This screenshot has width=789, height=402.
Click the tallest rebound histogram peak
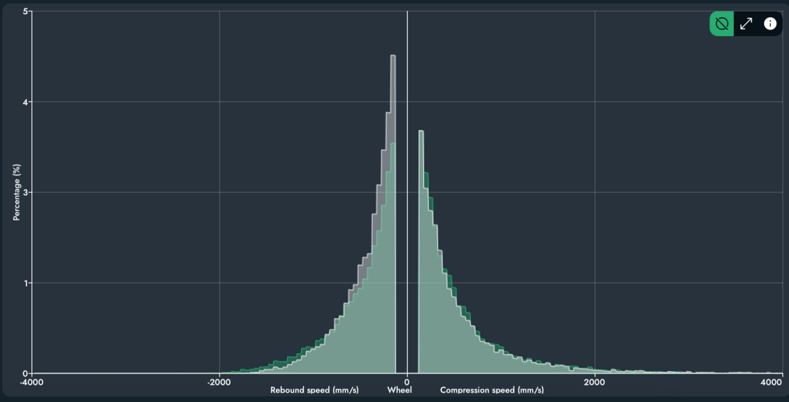(x=393, y=59)
